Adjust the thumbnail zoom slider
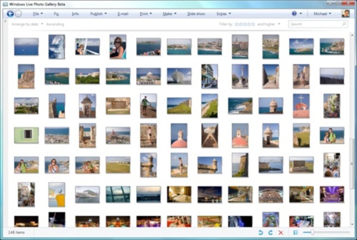This screenshot has height=240, width=357. pyautogui.click(x=311, y=232)
